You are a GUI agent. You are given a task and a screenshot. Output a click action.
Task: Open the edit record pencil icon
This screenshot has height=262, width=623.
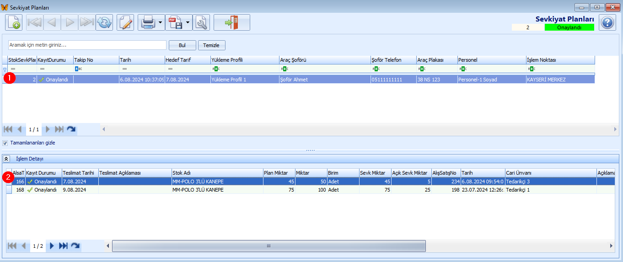click(125, 22)
